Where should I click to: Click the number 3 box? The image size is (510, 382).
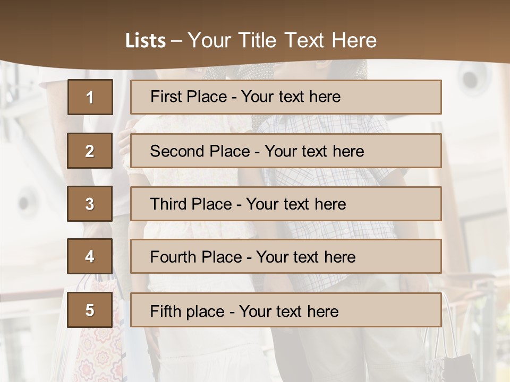pyautogui.click(x=90, y=204)
